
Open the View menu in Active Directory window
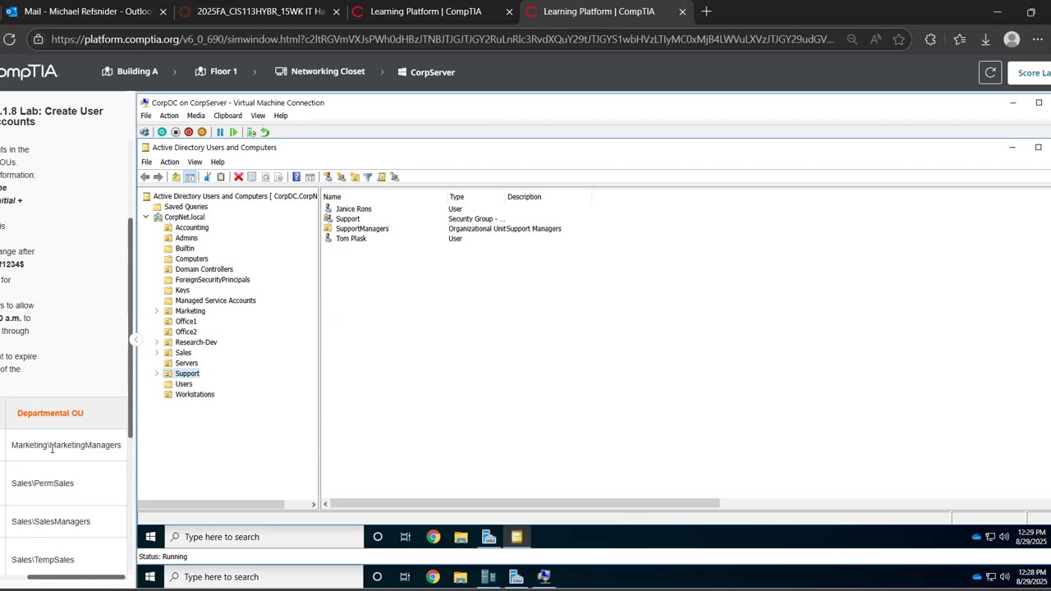195,163
